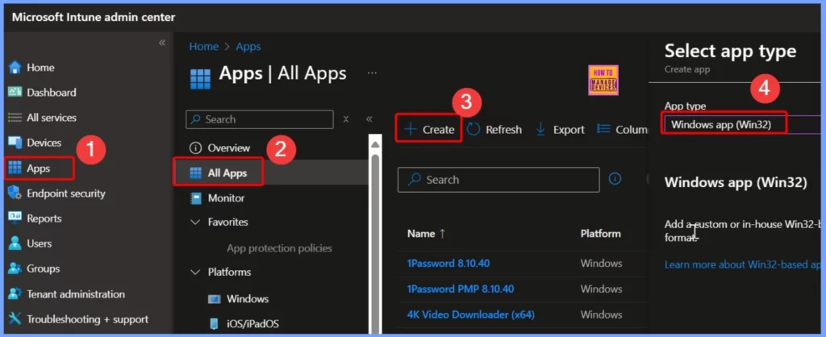
Task: Clear the blade menu search with X
Action: tap(346, 119)
